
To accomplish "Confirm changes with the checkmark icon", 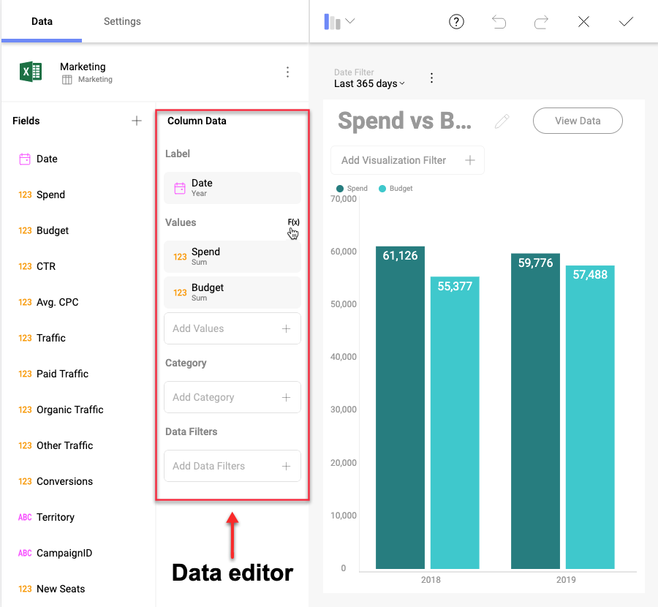I will [626, 22].
